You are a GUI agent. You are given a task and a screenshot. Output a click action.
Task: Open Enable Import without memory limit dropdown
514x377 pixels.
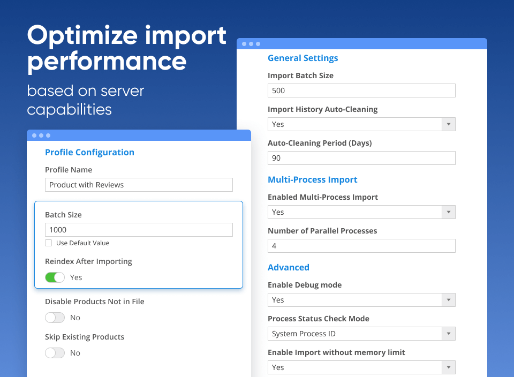pyautogui.click(x=361, y=367)
